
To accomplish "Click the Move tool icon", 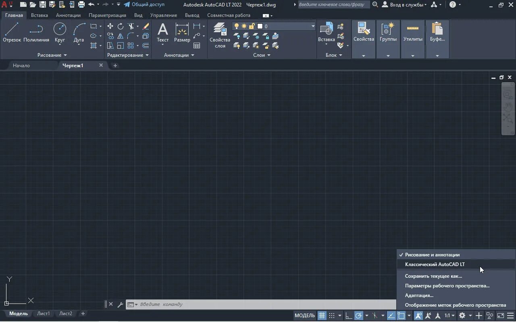I will pyautogui.click(x=110, y=26).
